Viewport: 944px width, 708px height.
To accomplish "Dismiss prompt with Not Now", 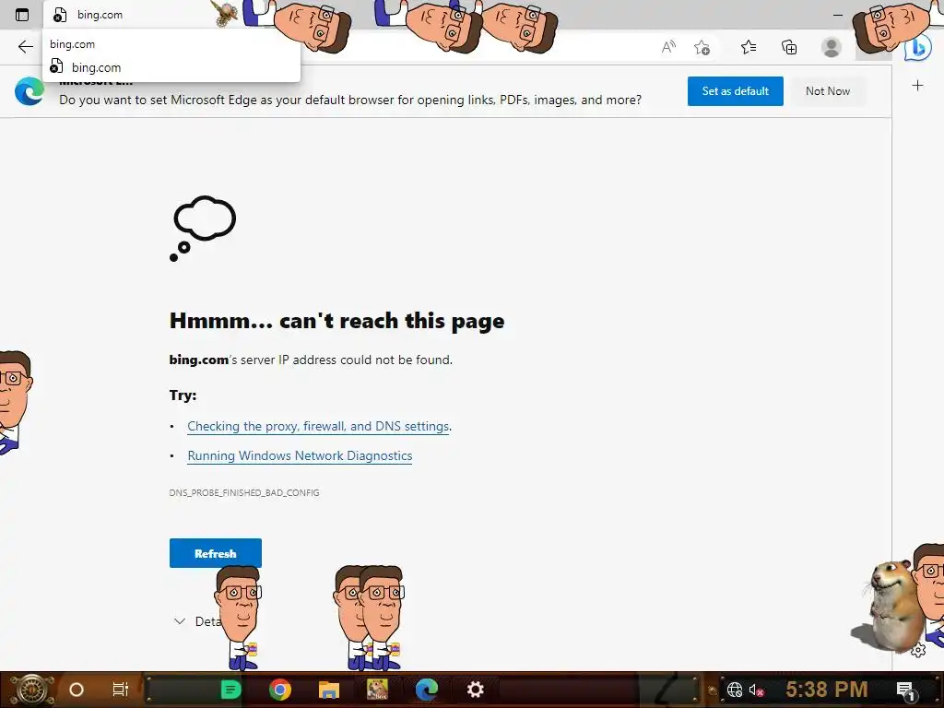I will pos(828,91).
